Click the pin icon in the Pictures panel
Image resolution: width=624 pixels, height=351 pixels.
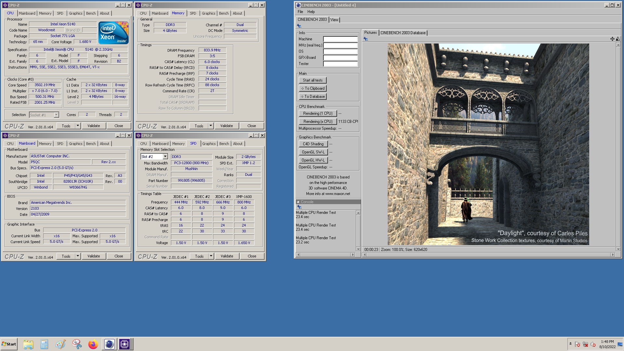(x=366, y=39)
